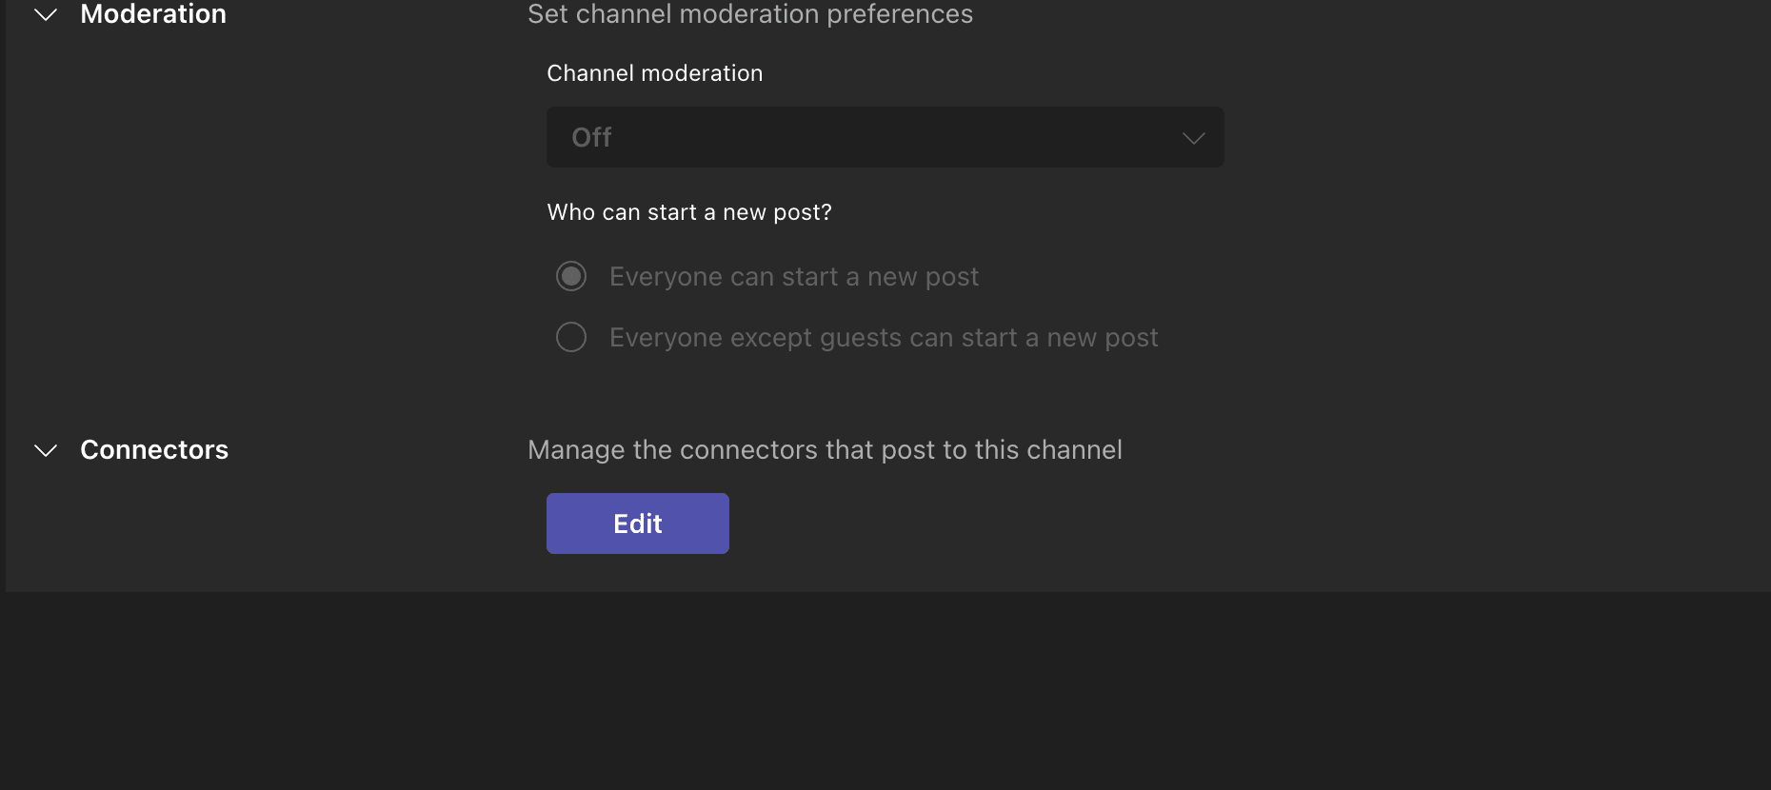Click the "Channel moderation" field label

point(655,73)
